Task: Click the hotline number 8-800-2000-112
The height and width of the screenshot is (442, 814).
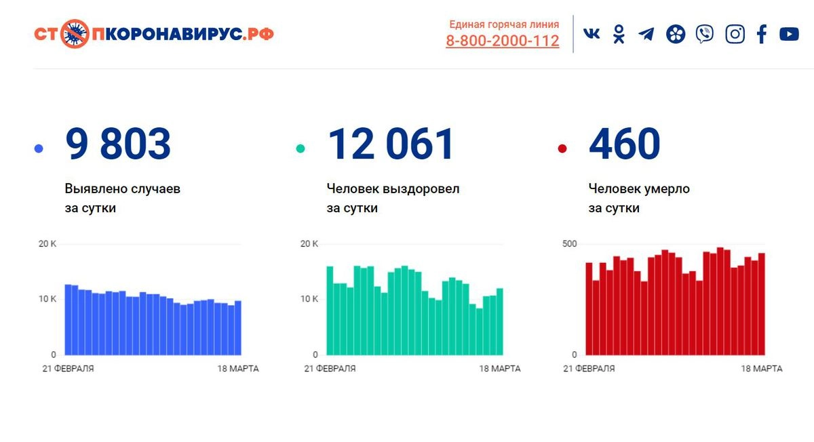Action: pyautogui.click(x=502, y=41)
